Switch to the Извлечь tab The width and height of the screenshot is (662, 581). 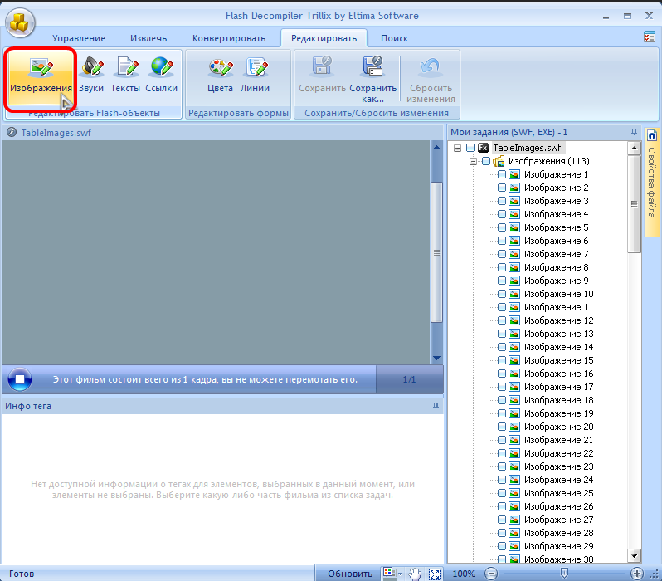[x=148, y=38]
